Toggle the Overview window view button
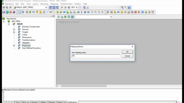 [x=57, y=7]
